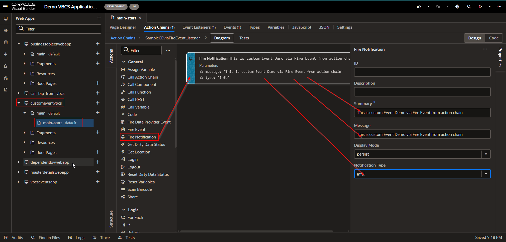
Task: Click plus next to businessobjectwebapp
Action: pyautogui.click(x=98, y=44)
